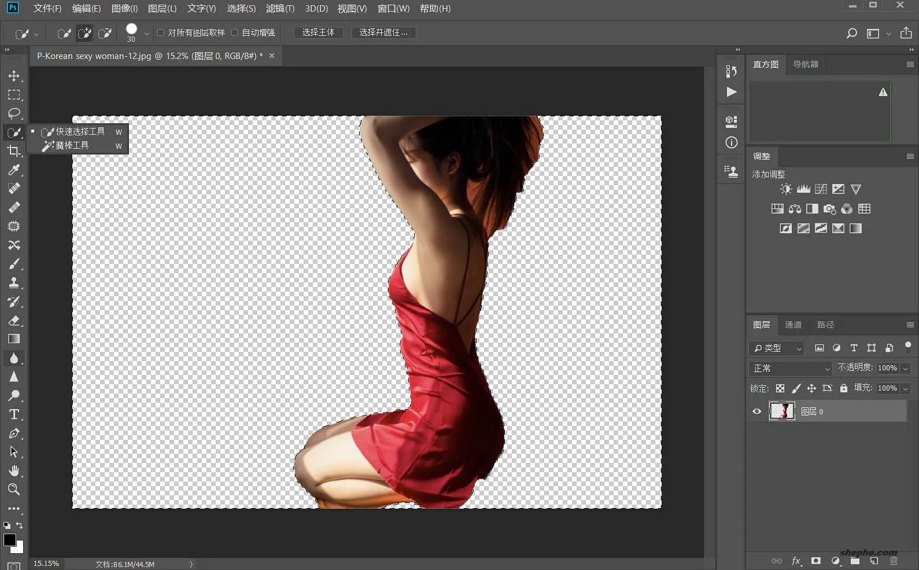Toggle lock transparent pixels
Viewport: 919px width, 570px height.
click(x=780, y=388)
